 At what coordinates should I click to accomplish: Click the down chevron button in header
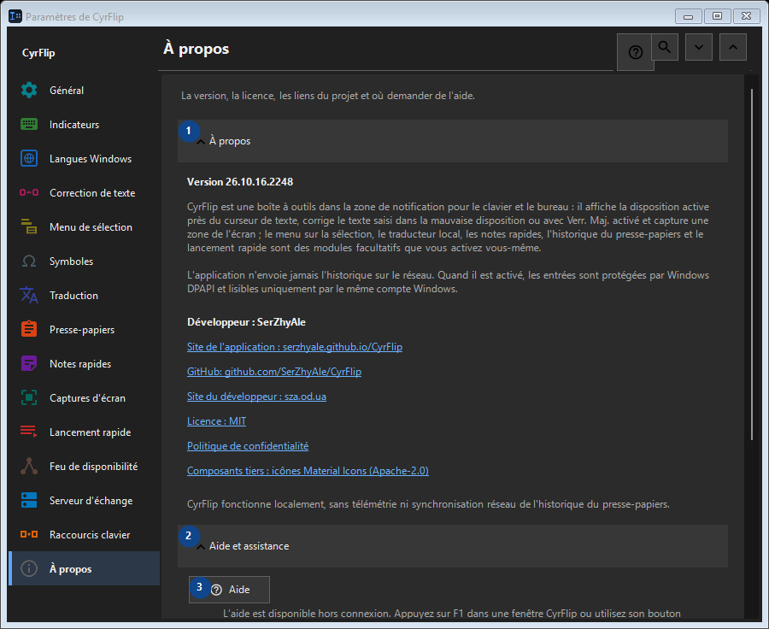tap(699, 47)
